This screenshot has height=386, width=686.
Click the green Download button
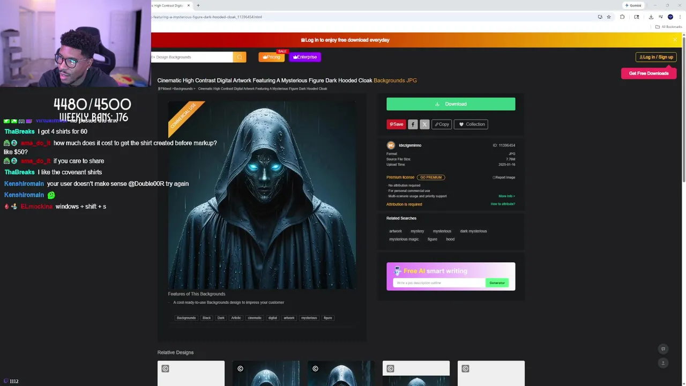pyautogui.click(x=451, y=104)
